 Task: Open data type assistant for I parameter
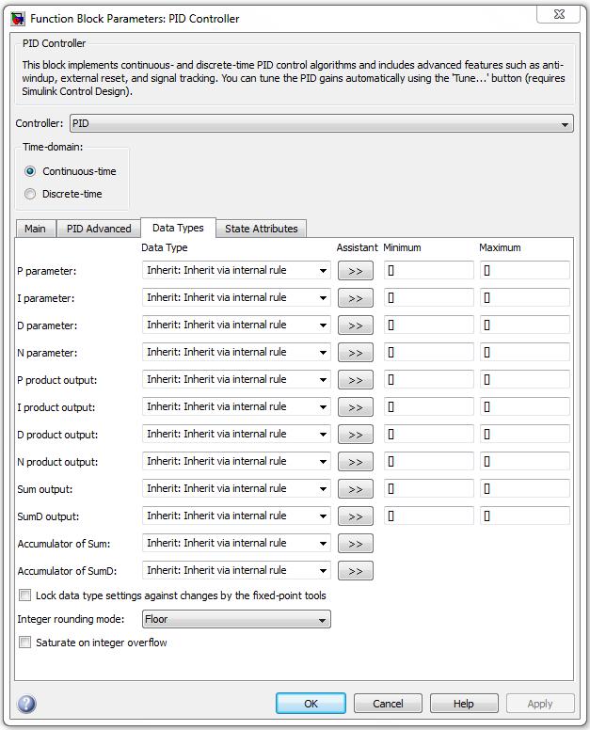pyautogui.click(x=356, y=298)
